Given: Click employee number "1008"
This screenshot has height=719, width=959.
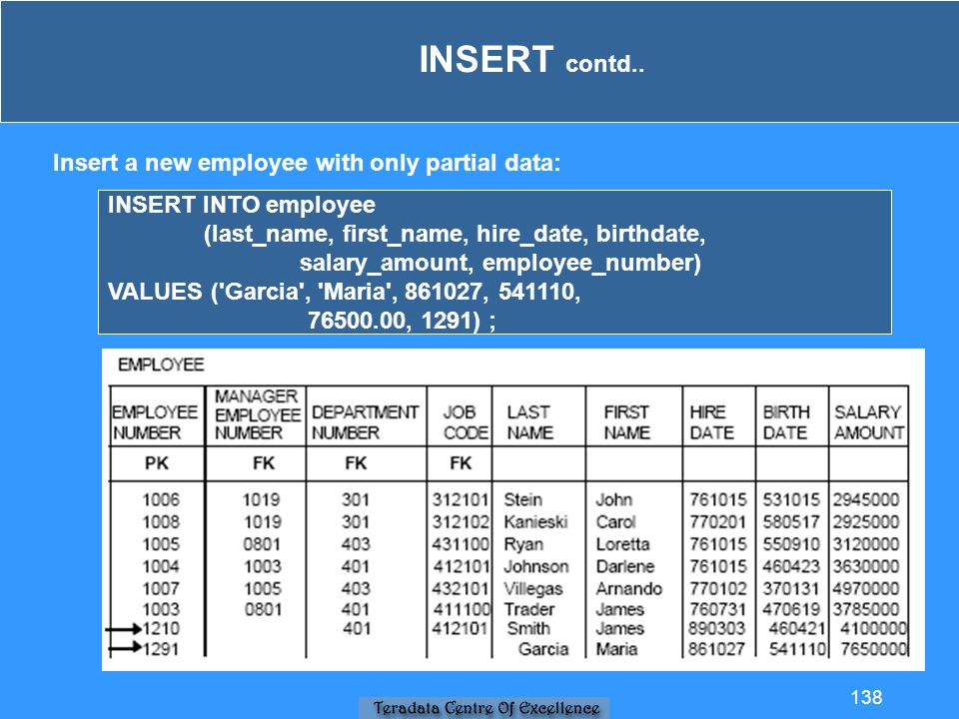Looking at the screenshot, I should click(x=161, y=521).
